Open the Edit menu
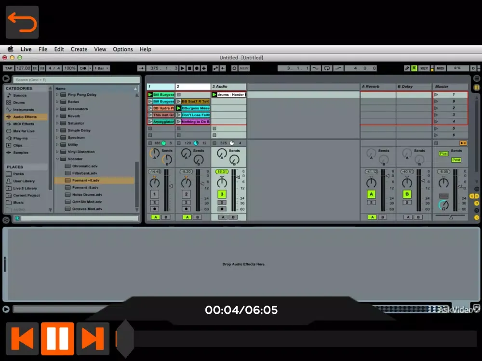This screenshot has width=482, height=361. point(59,49)
